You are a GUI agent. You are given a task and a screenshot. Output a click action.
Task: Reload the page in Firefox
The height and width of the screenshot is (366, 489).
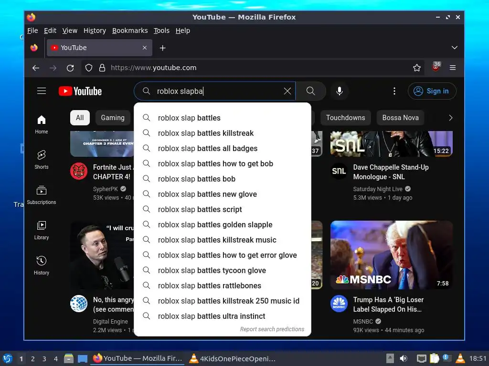coord(70,68)
